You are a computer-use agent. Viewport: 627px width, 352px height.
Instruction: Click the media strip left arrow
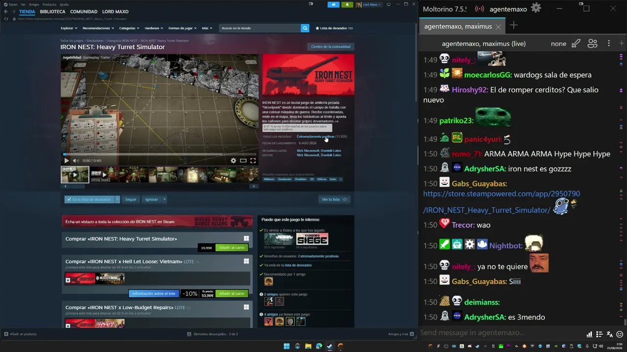coord(66,186)
